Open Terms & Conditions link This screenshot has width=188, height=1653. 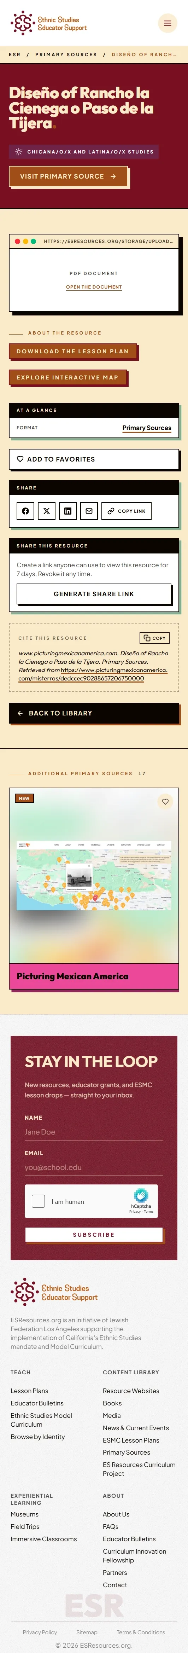click(x=141, y=1632)
